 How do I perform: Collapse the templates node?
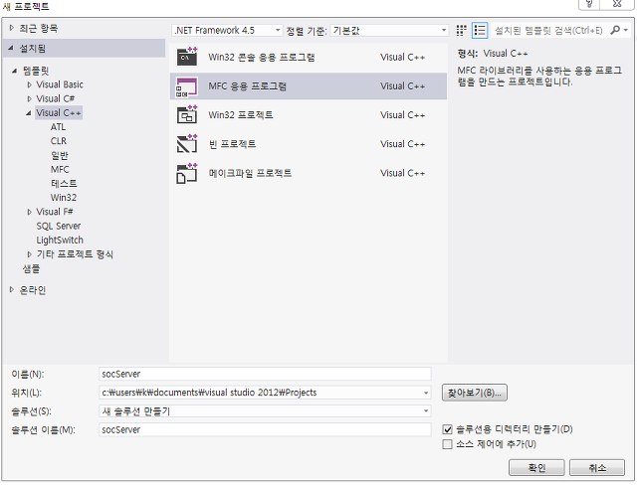(15, 71)
